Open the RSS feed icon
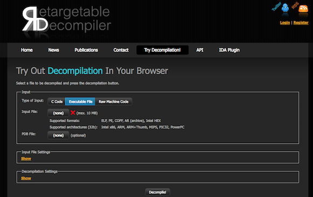313x197 pixels. click(303, 9)
